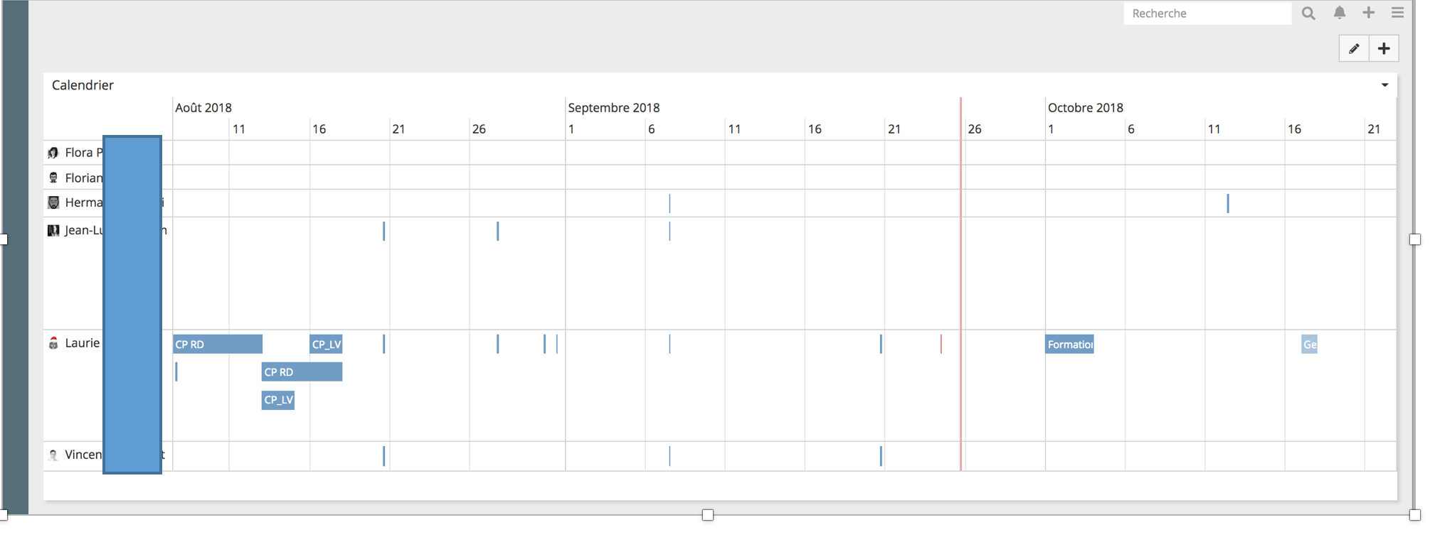This screenshot has height=537, width=1430.
Task: Click the Laurie name label
Action: pyautogui.click(x=83, y=343)
